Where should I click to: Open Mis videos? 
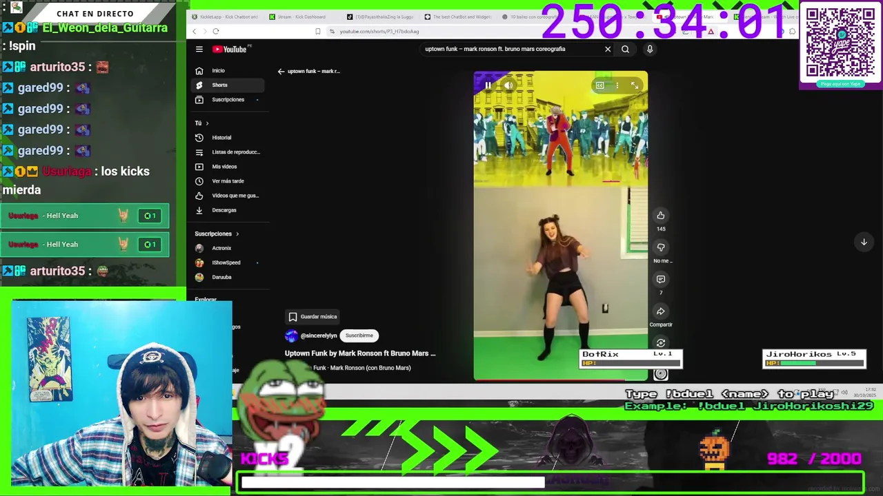[228, 166]
